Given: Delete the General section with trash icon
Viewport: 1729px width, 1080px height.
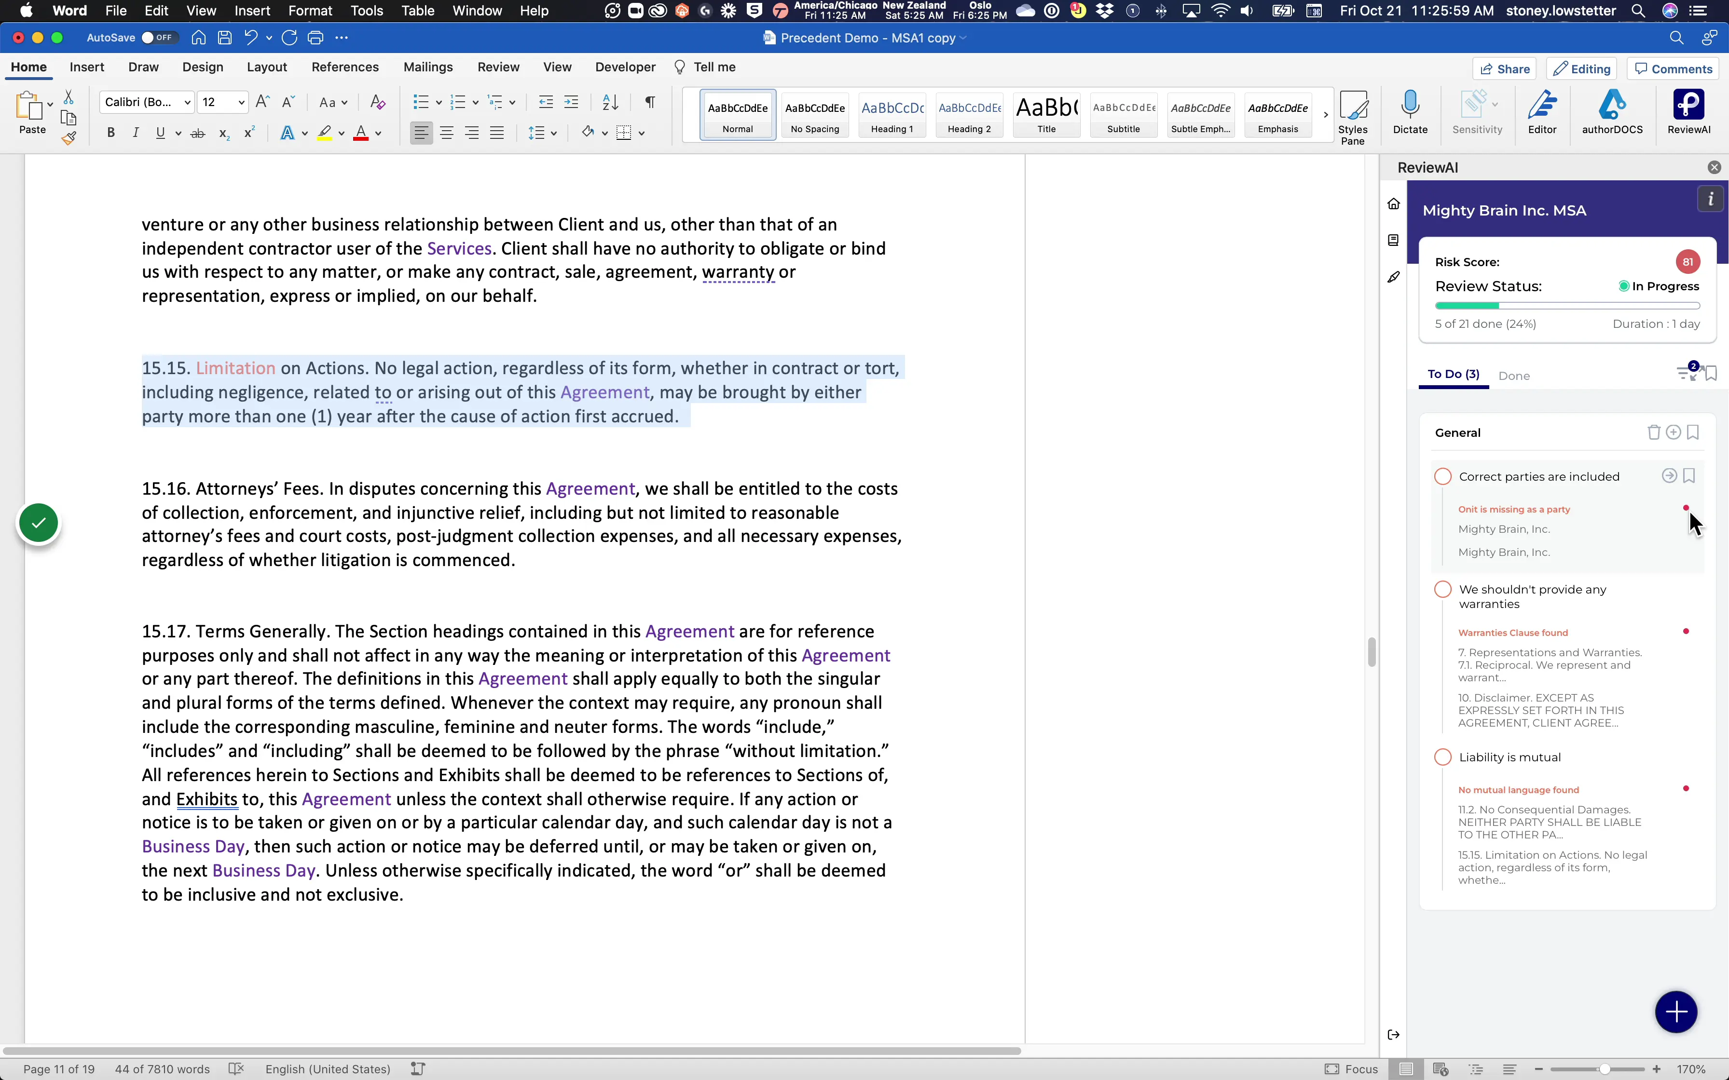Looking at the screenshot, I should click(x=1653, y=432).
